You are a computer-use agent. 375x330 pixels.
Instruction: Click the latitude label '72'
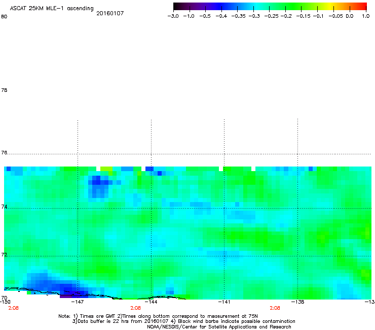click(4, 255)
